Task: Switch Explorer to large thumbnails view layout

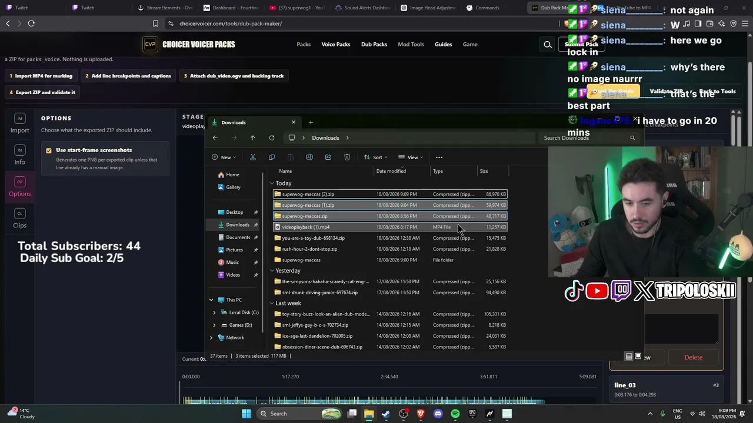Action: pyautogui.click(x=638, y=356)
